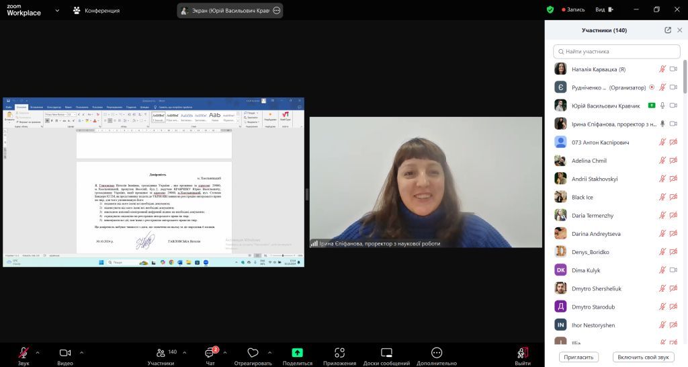Open the Вид view menu
Image resolution: width=688 pixels, height=367 pixels.
(604, 9)
